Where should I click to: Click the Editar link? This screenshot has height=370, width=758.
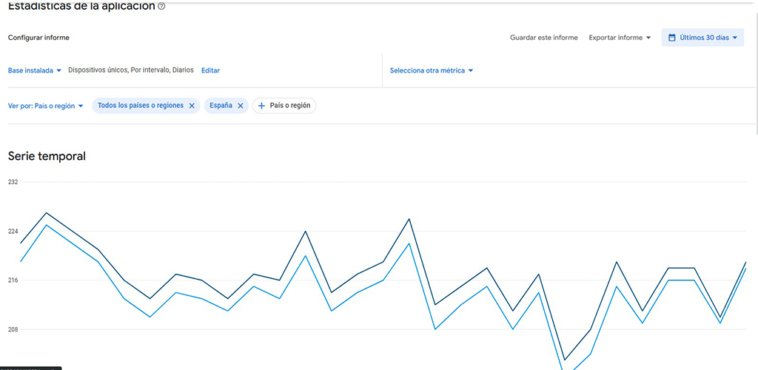[x=210, y=70]
